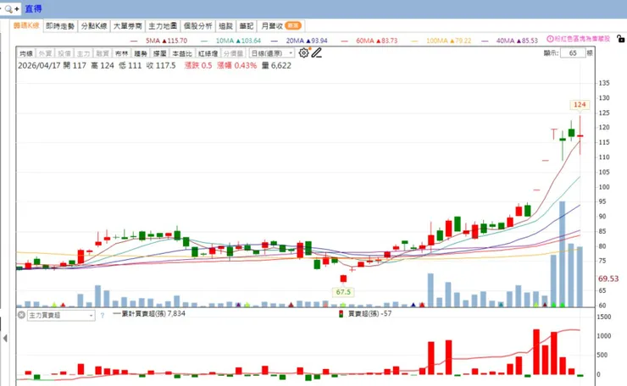
Task: Click the magnifier search icon
Action: point(8,8)
